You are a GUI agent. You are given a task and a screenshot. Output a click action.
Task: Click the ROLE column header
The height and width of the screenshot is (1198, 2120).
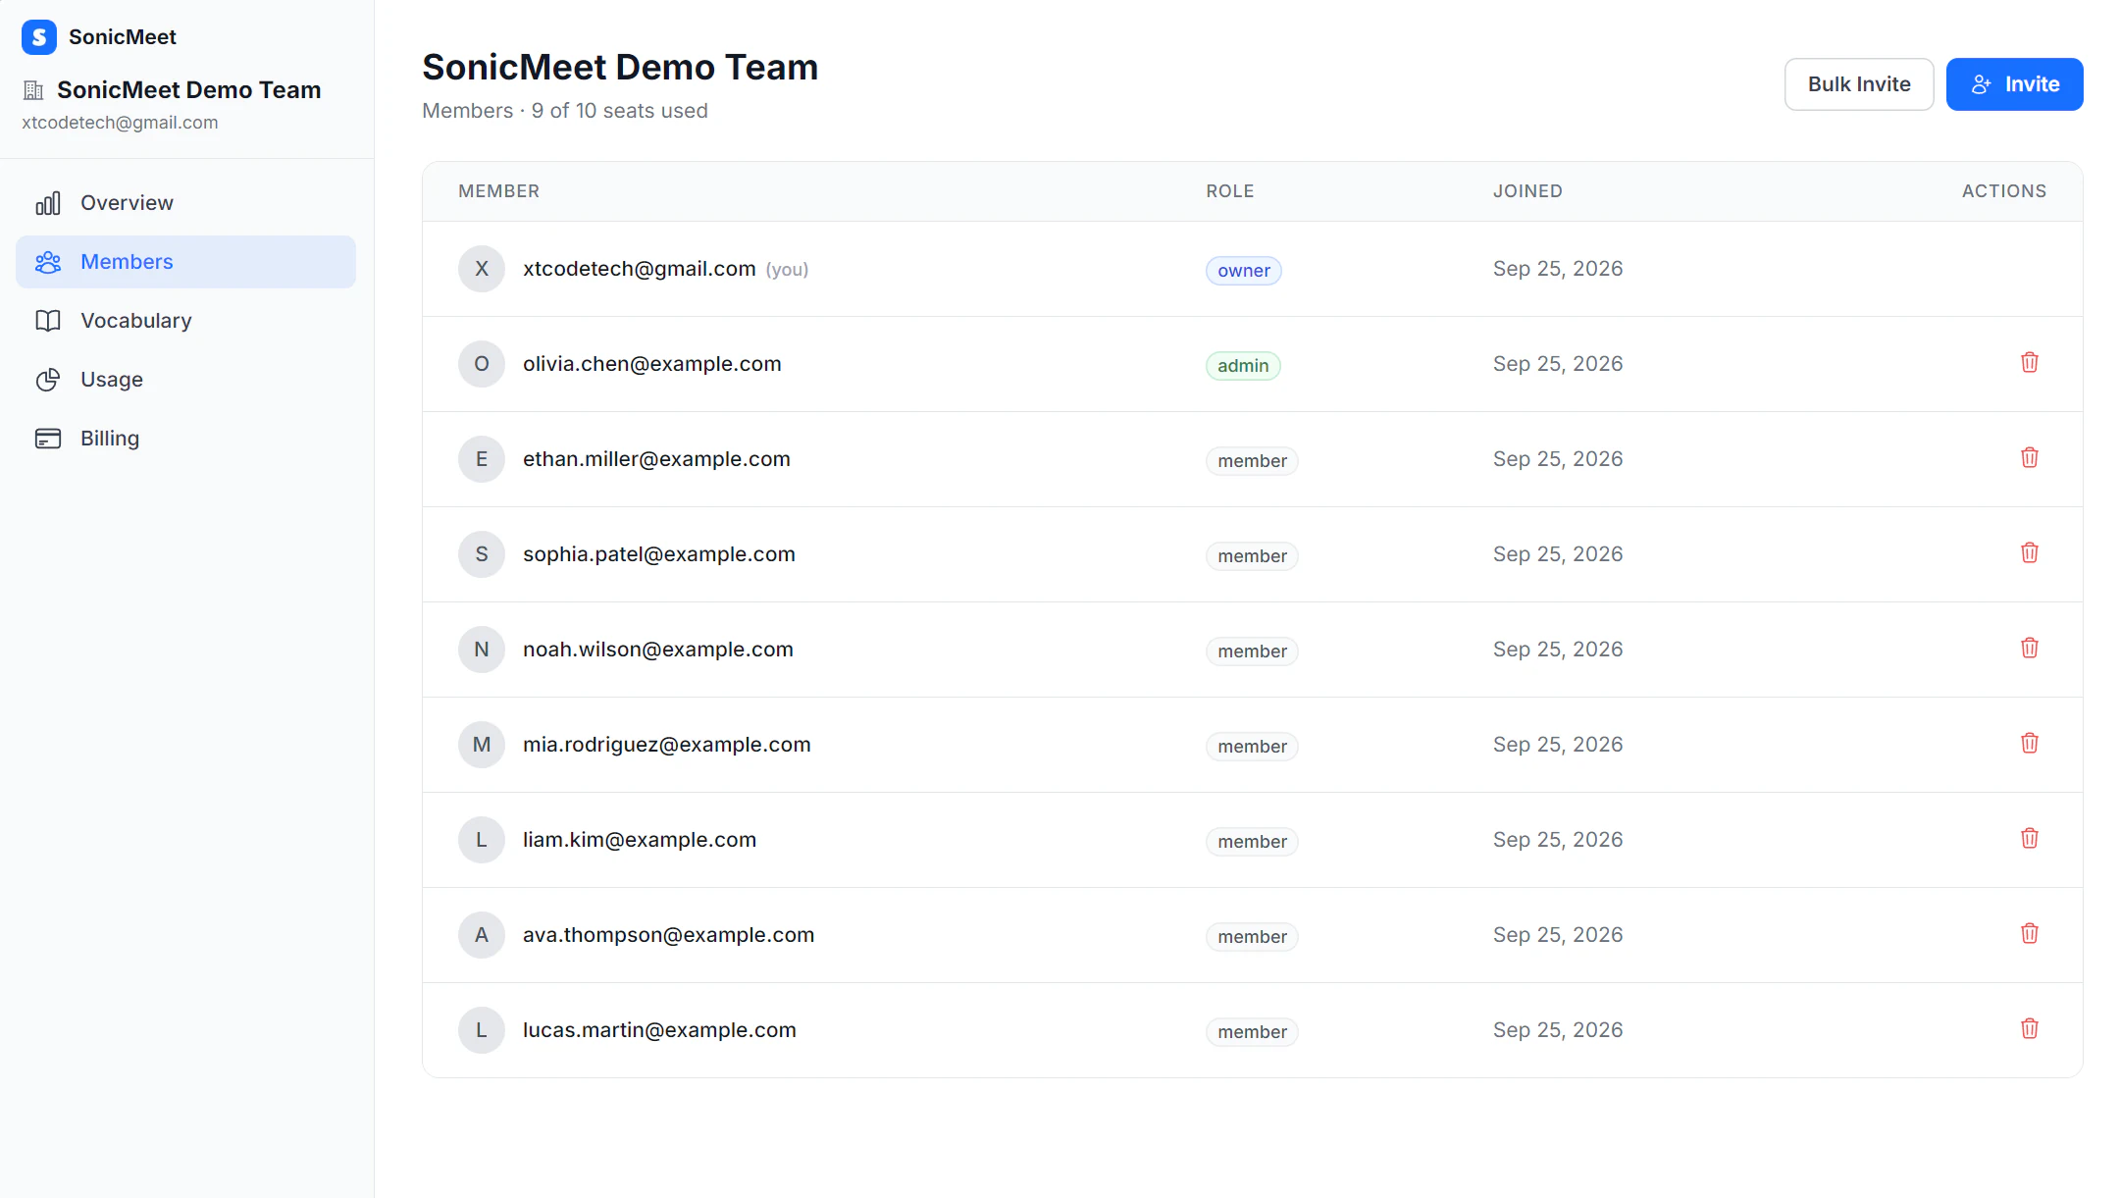(1230, 191)
